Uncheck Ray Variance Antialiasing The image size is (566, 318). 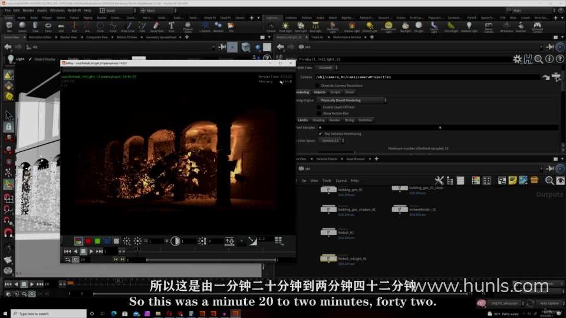(x=320, y=134)
